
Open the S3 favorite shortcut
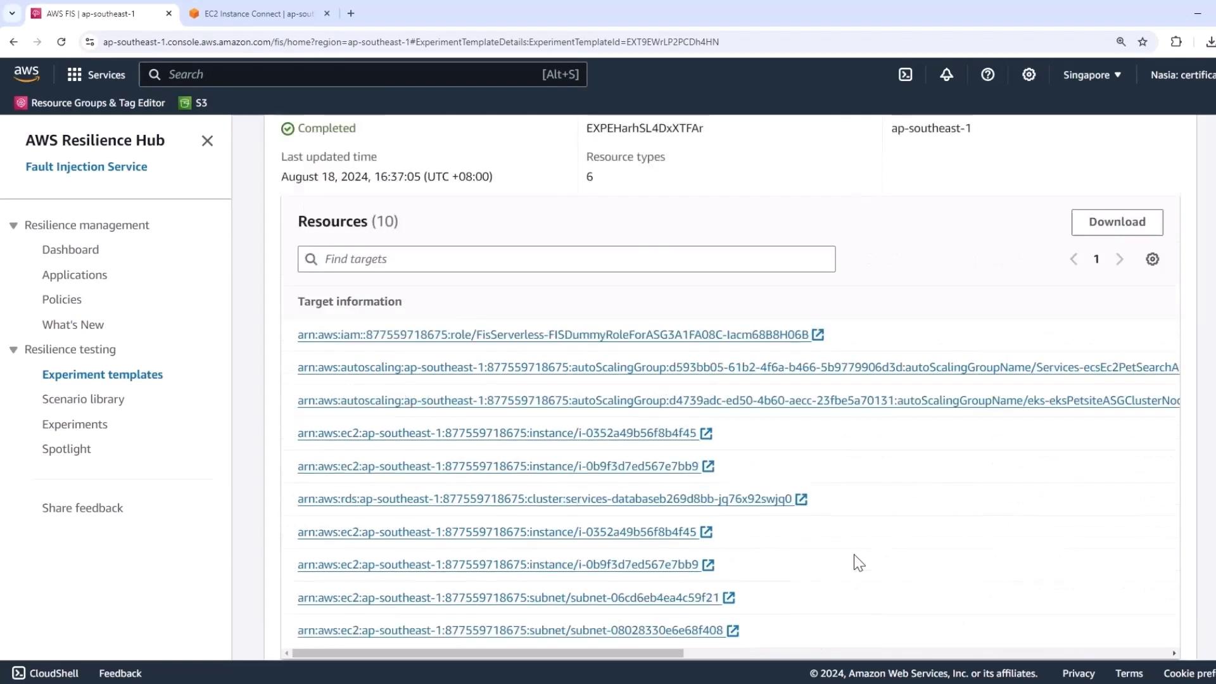[x=193, y=103]
